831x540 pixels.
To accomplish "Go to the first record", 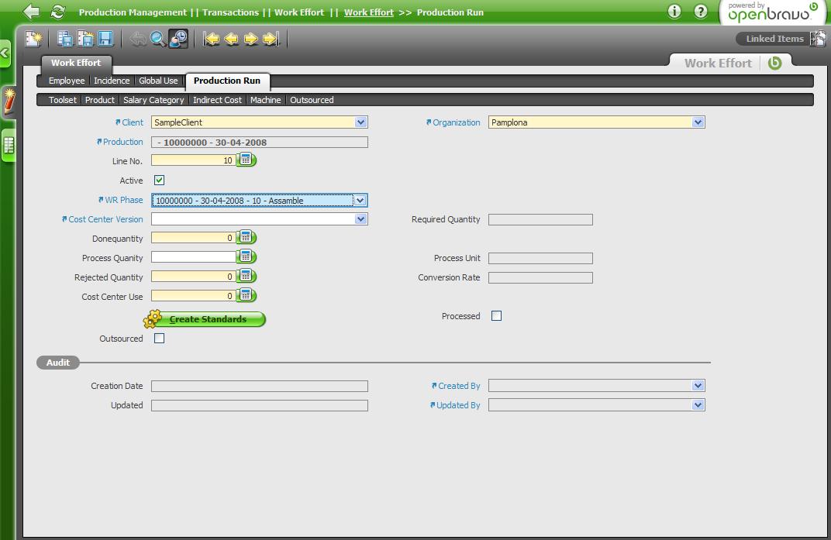I will (212, 39).
